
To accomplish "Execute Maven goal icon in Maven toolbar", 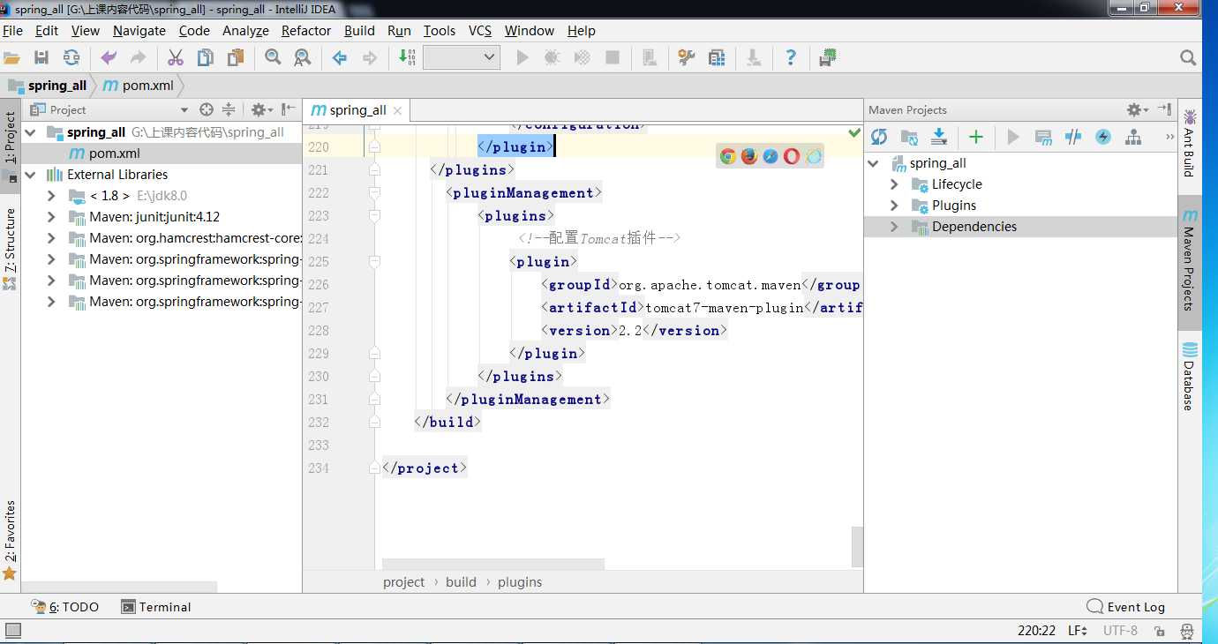I will tap(1043, 137).
